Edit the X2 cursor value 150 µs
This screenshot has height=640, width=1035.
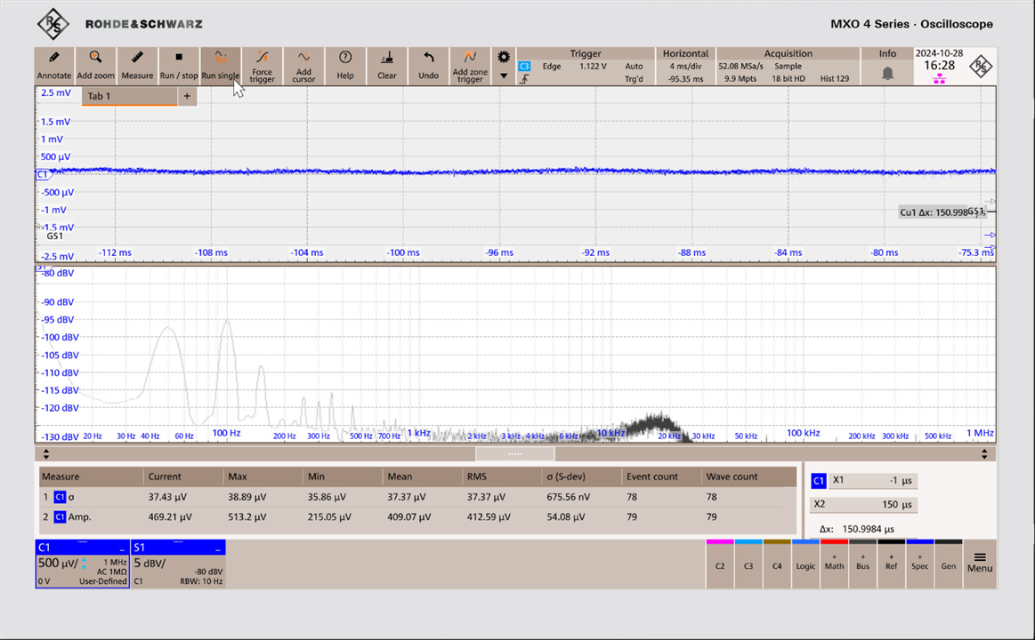tap(864, 504)
